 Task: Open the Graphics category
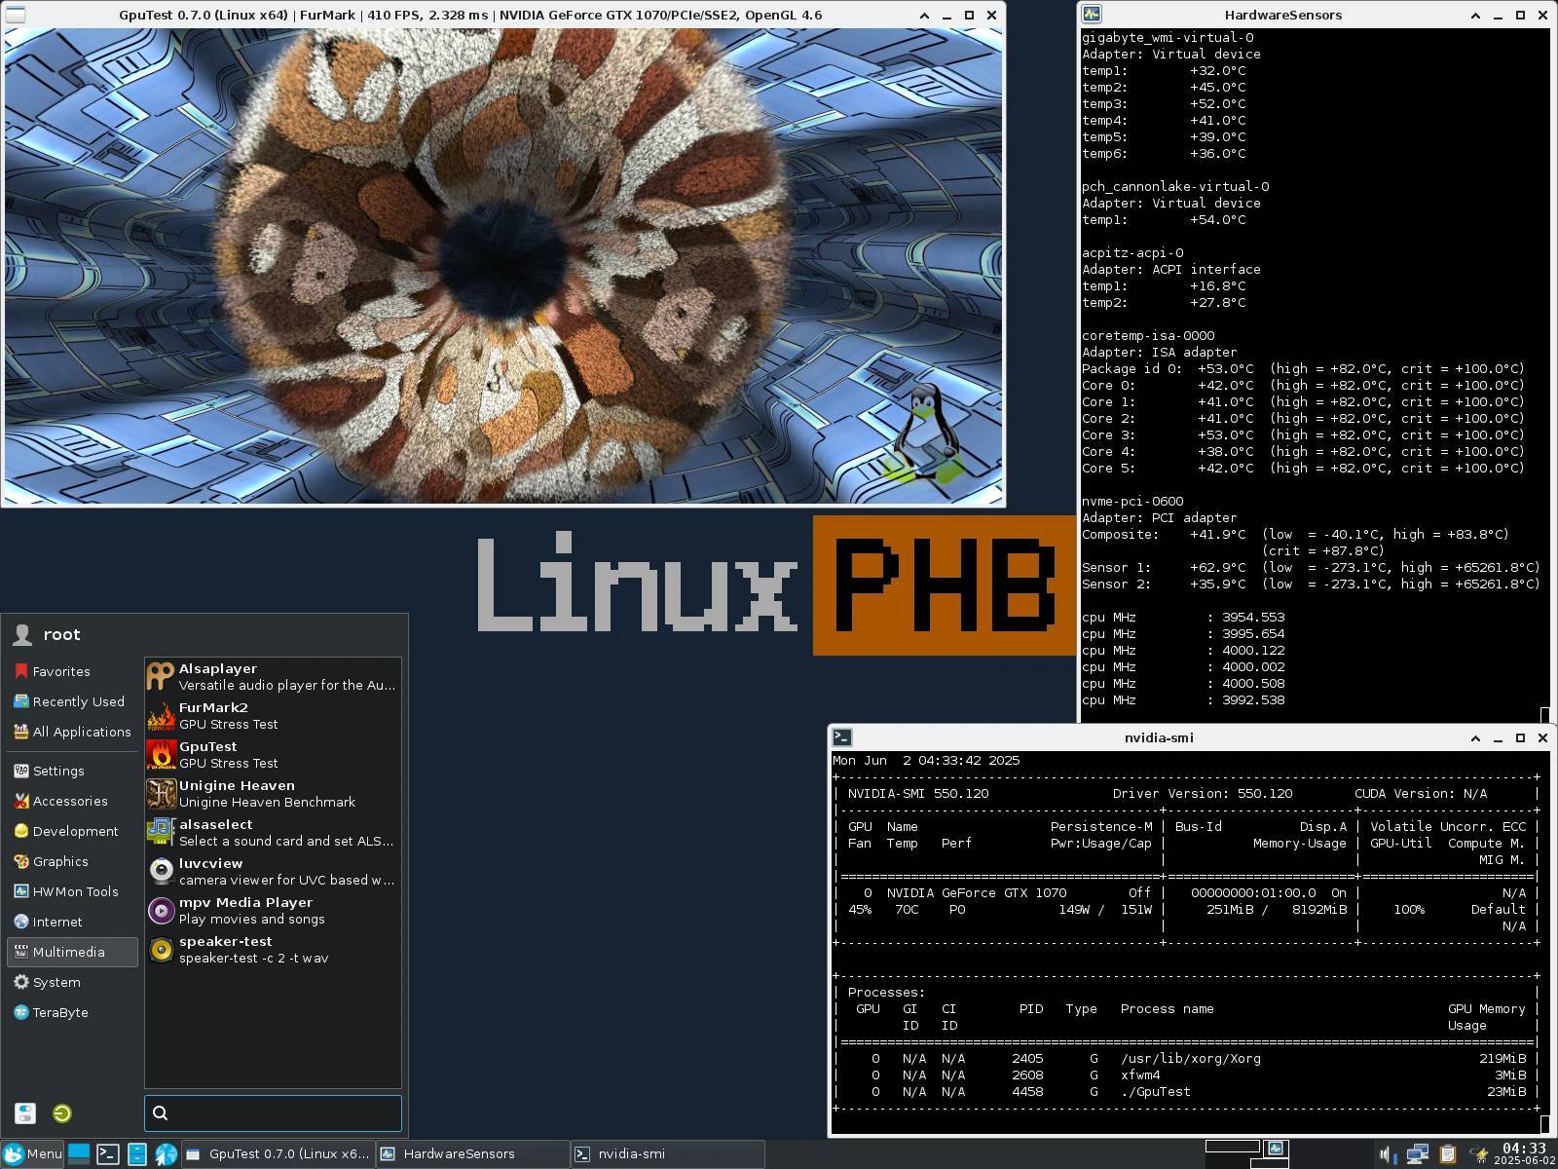(x=72, y=861)
